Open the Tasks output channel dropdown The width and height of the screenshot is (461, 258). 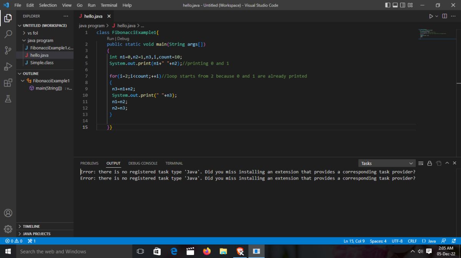pos(387,163)
